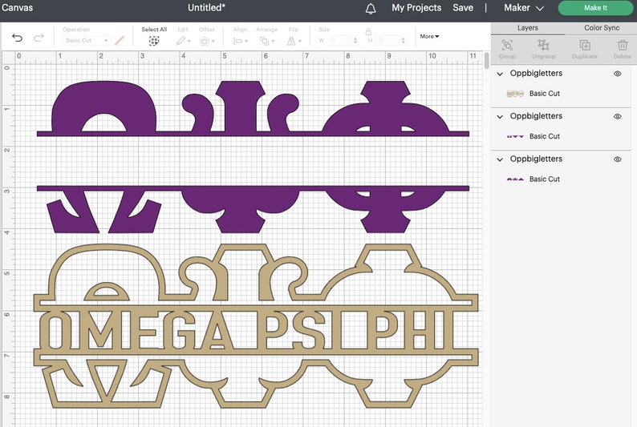
Task: Click first layer's Basic Cut label
Action: tap(545, 94)
